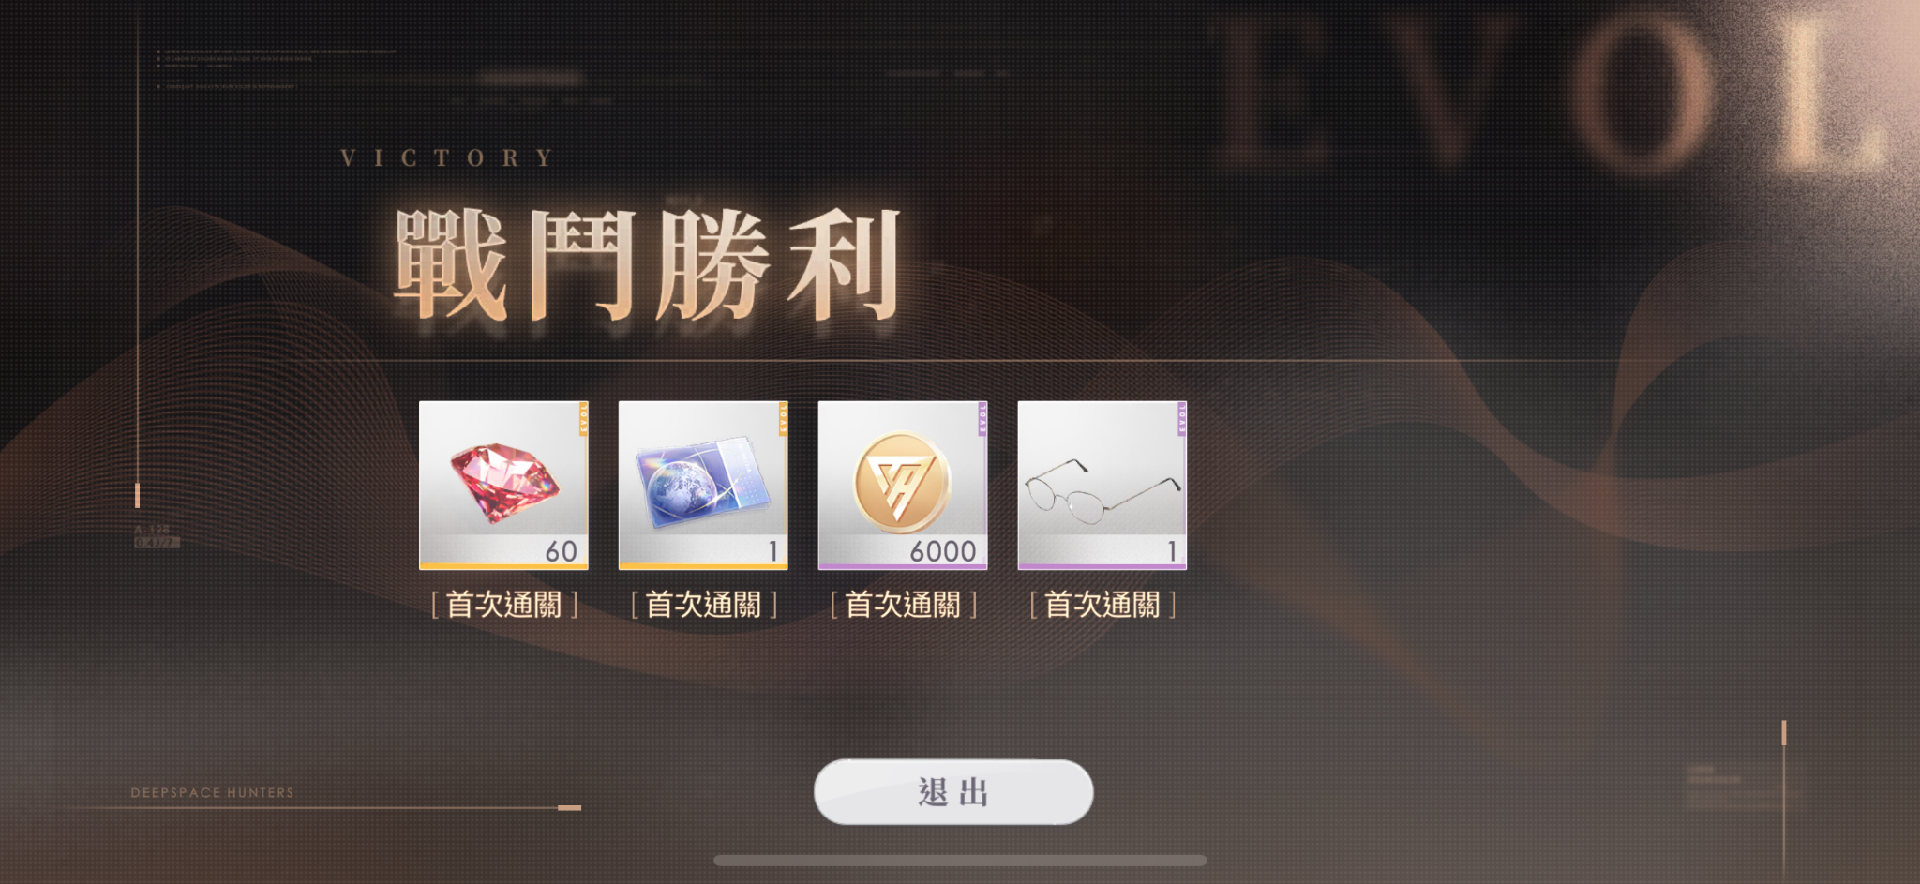This screenshot has height=884, width=1920.
Task: Select the blue globe ticket reward
Action: (703, 485)
